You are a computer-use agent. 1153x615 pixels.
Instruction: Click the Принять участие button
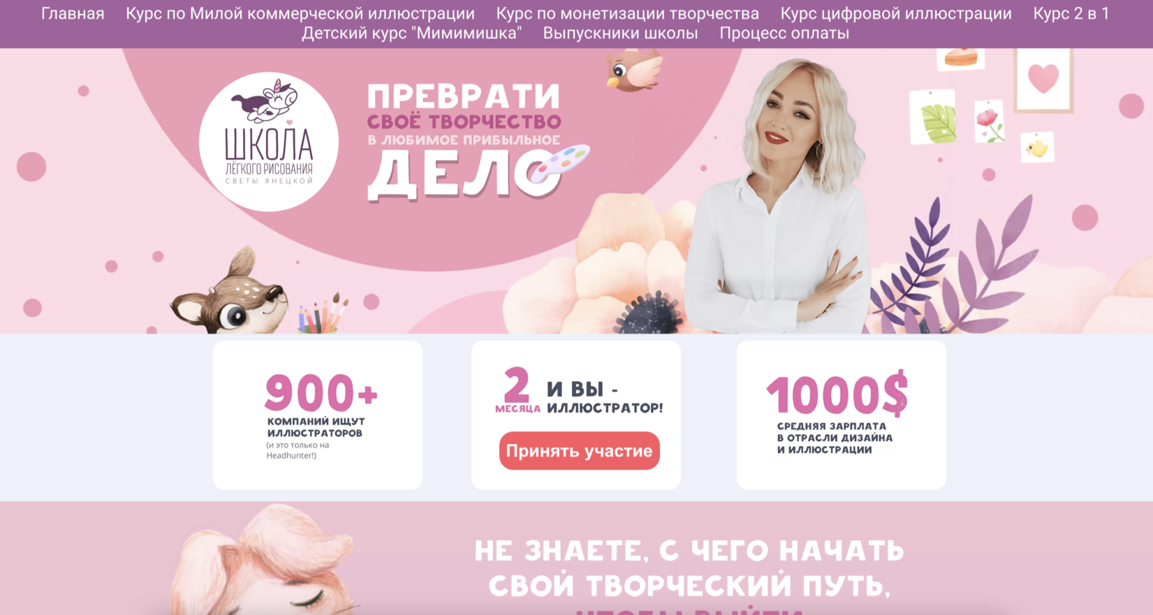point(580,451)
